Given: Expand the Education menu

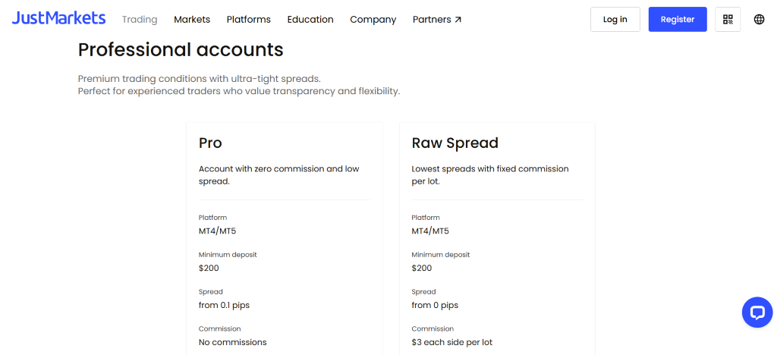Looking at the screenshot, I should click(x=310, y=19).
